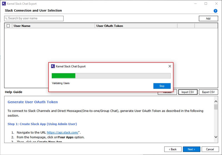Maximize the Kernel Slack Chat Export window

(x=206, y=4)
